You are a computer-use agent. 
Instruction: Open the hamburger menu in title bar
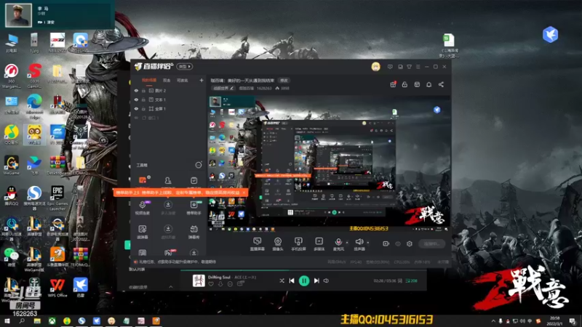point(418,67)
